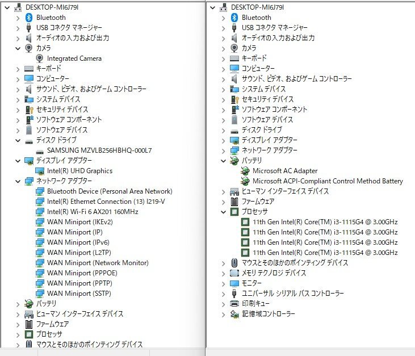
Task: Click the Bluetooth icon in the right tree
Action: [234, 18]
